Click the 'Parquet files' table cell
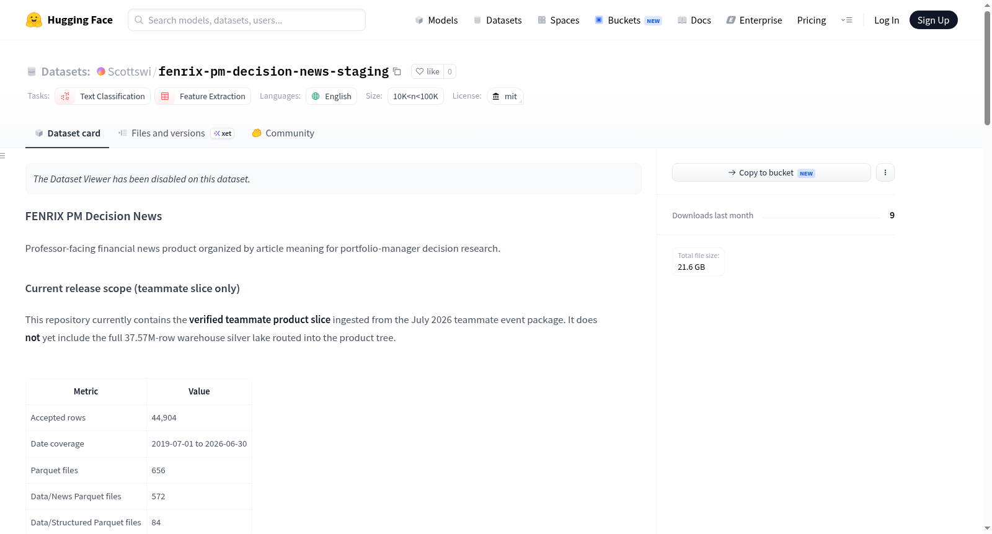 click(86, 470)
